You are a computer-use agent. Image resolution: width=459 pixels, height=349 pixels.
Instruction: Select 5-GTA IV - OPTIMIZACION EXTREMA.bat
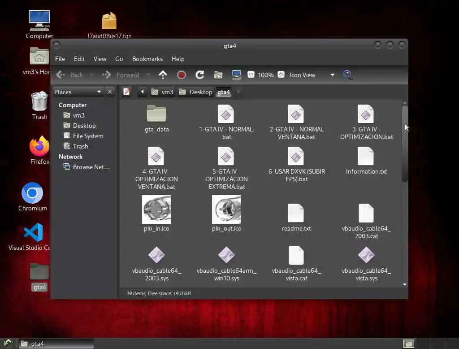pyautogui.click(x=226, y=169)
